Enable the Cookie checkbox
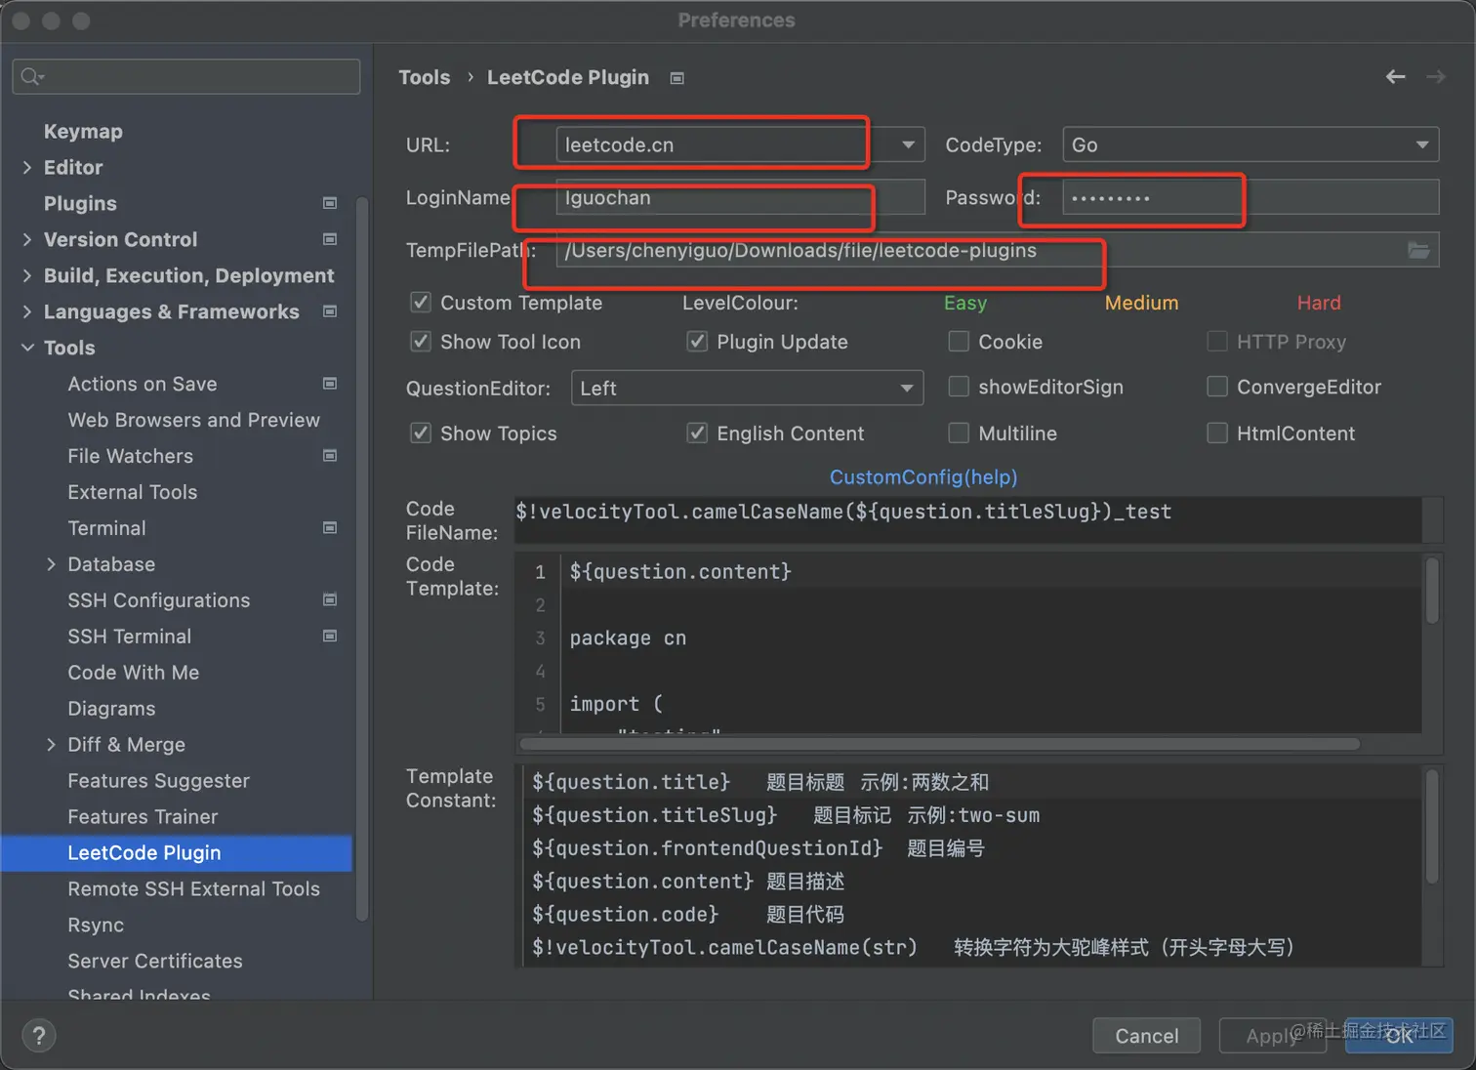Image resolution: width=1476 pixels, height=1070 pixels. [x=959, y=342]
